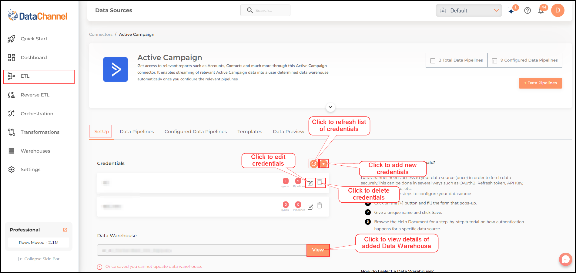Viewport: 576px width, 273px height.
Task: Click the DataChannel logo
Action: 38,15
